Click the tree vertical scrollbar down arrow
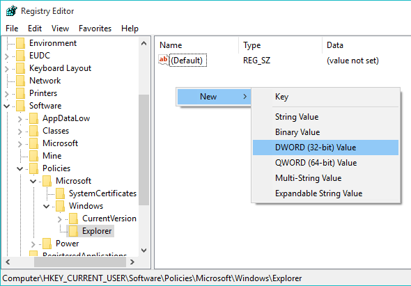Screen dimensions: 411x286 (144, 251)
